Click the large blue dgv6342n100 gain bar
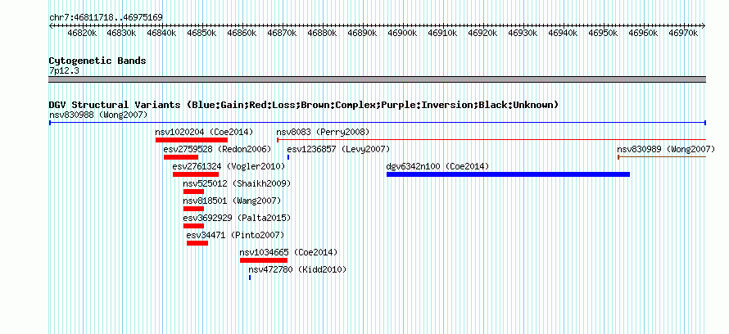The width and height of the screenshot is (729, 334). coord(508,174)
